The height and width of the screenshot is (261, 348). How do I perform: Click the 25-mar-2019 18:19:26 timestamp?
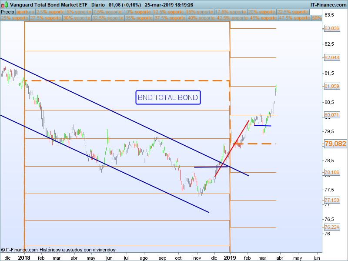pos(169,5)
